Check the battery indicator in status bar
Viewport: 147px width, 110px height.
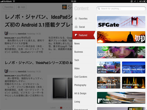(x=145, y=1)
